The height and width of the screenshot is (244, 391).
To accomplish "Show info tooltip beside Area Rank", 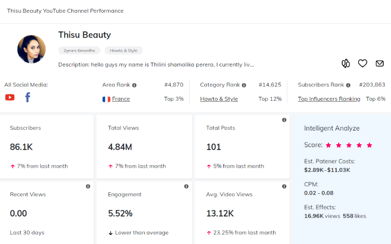I will (134, 85).
